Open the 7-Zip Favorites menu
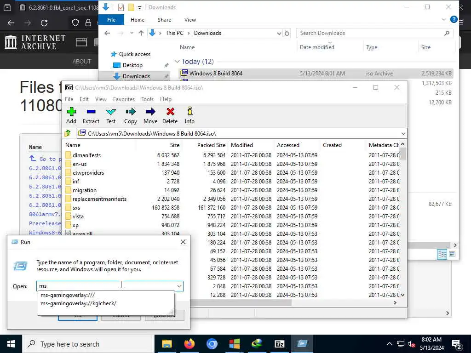Image resolution: width=471 pixels, height=353 pixels. (124, 99)
